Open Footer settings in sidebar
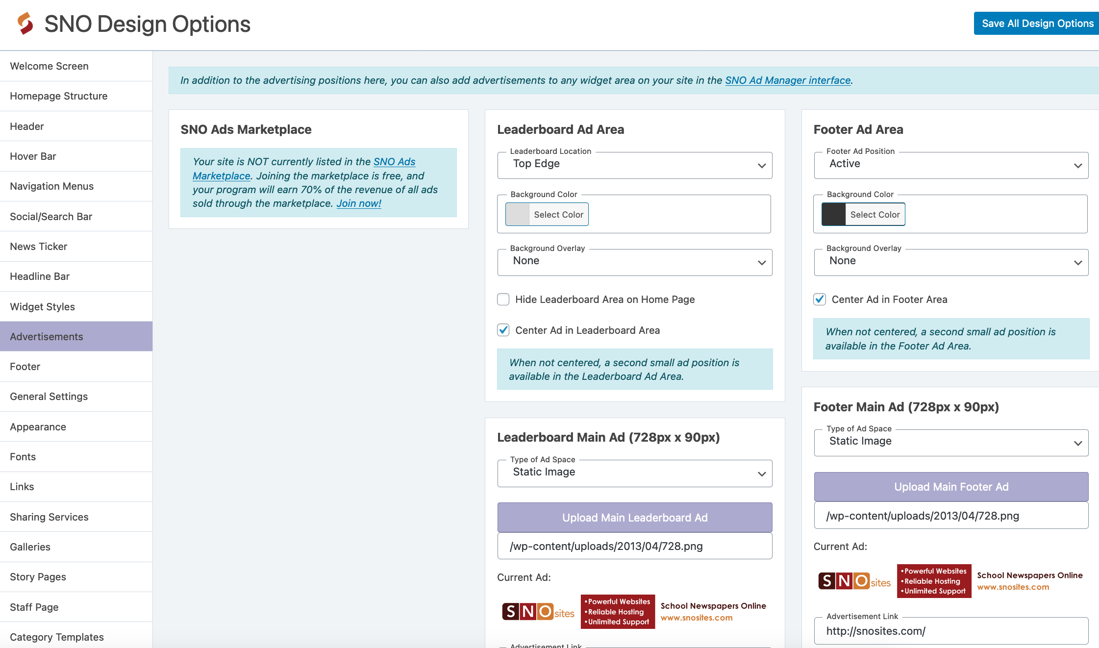 tap(76, 367)
